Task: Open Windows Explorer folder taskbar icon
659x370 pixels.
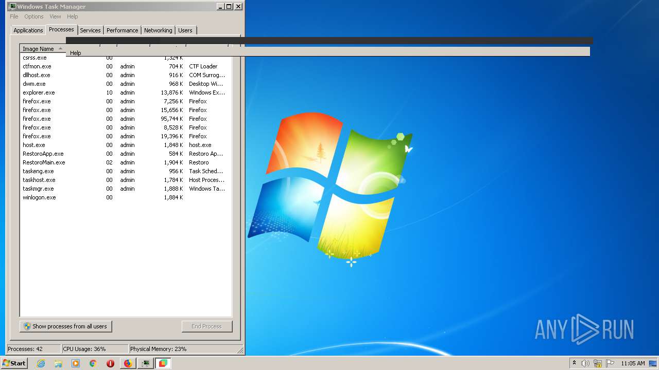Action: pos(58,363)
